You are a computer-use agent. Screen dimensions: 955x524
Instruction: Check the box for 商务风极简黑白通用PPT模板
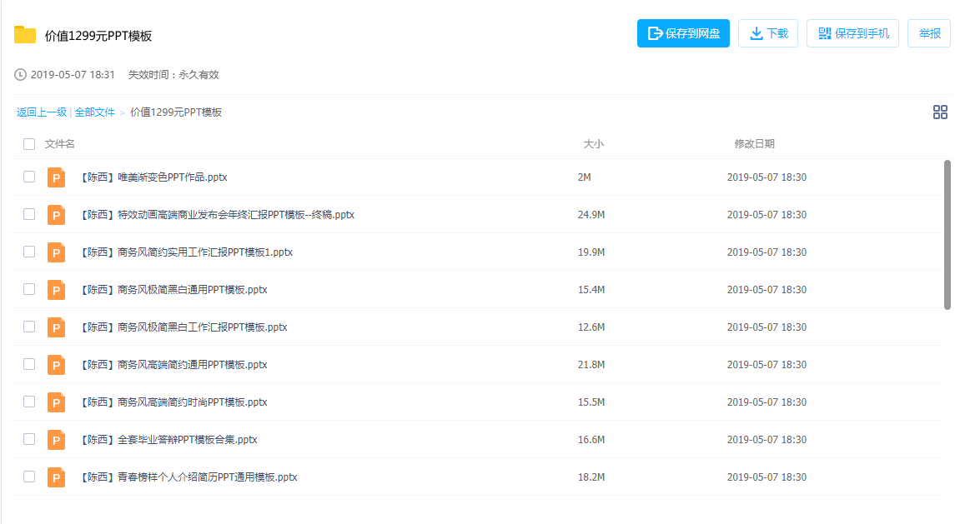pyautogui.click(x=29, y=289)
